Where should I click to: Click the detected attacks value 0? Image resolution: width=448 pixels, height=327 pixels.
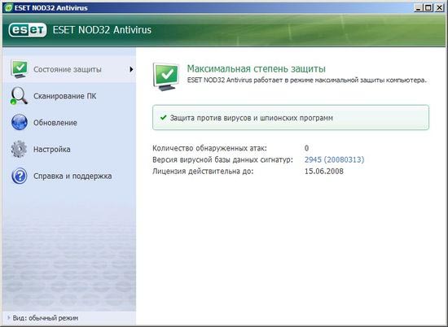(x=306, y=148)
